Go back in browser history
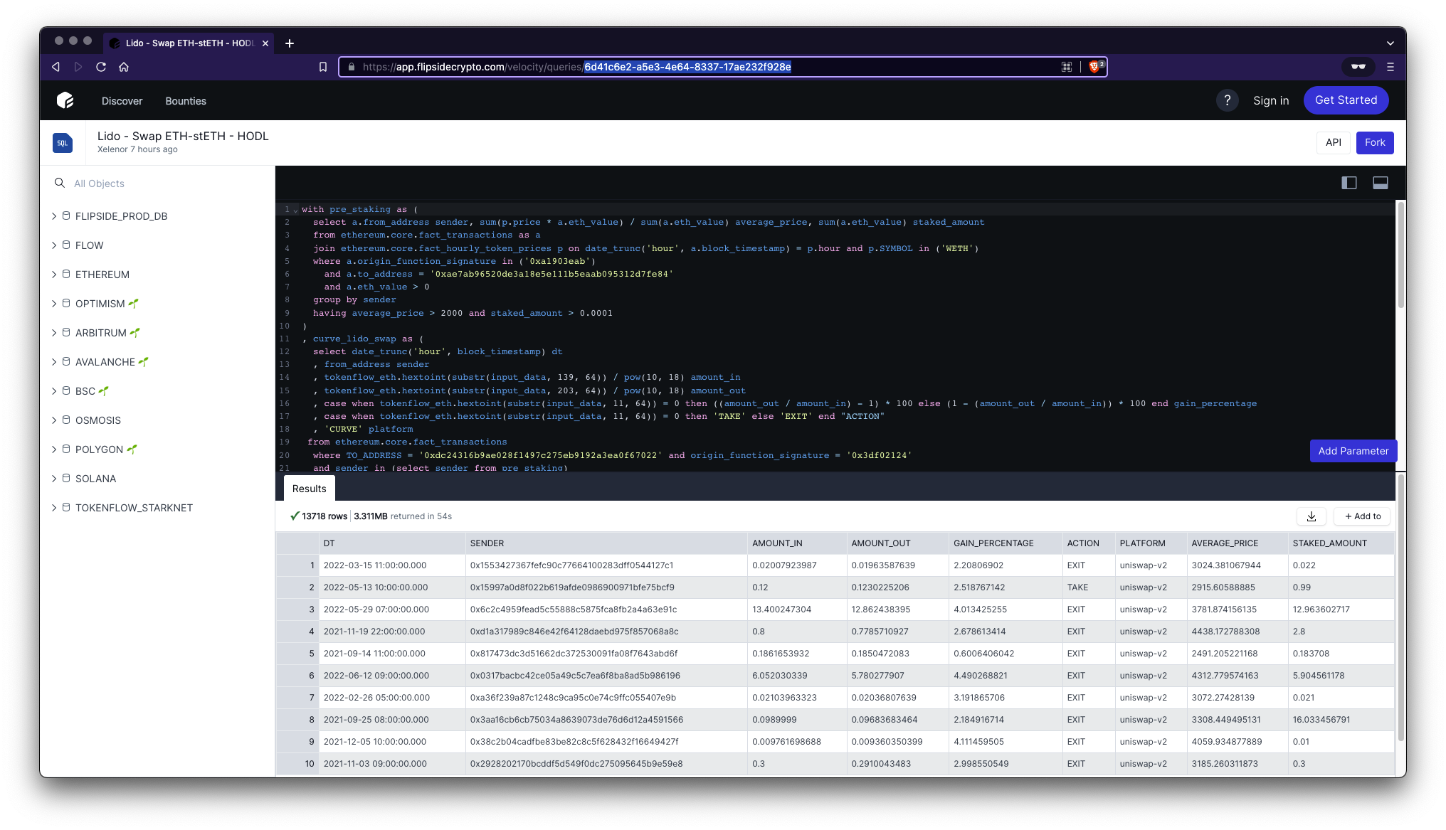1446x830 pixels. (x=56, y=67)
